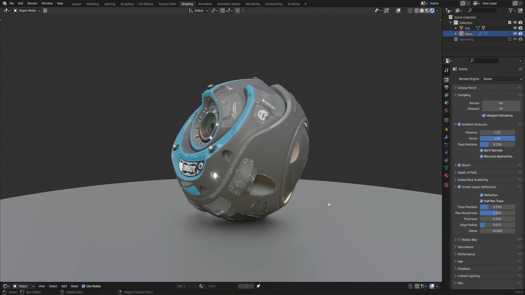525x295 pixels.
Task: Open the Object Data mesh properties tab
Action: (446, 168)
